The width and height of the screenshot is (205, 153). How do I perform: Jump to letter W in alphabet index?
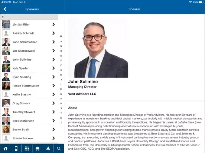coord(61,118)
